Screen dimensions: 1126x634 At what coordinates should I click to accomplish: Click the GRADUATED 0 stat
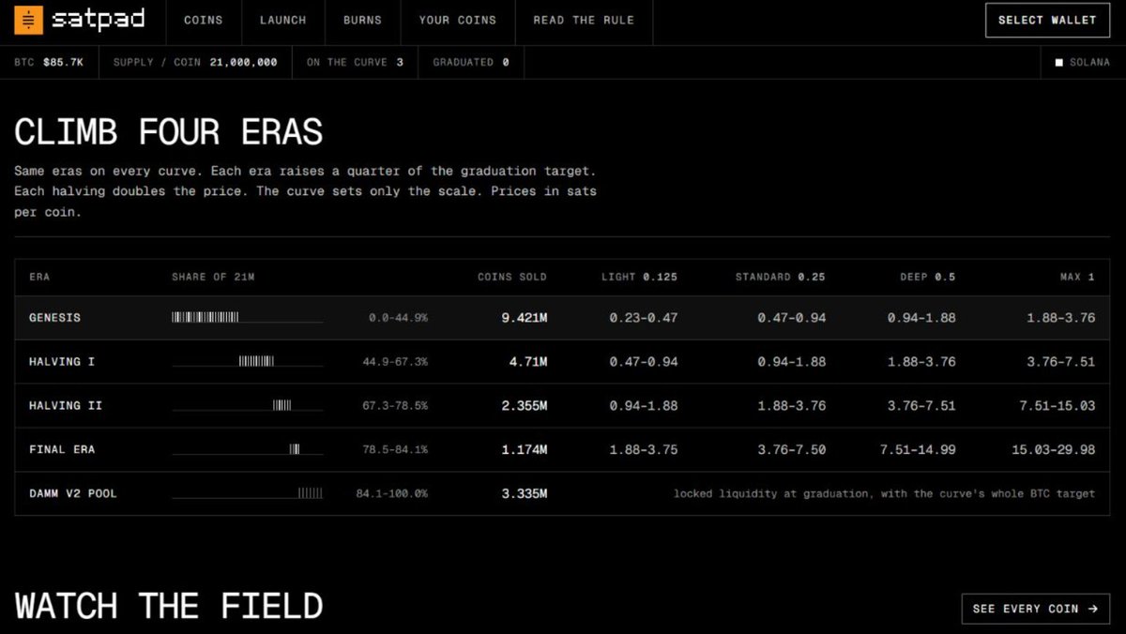471,62
